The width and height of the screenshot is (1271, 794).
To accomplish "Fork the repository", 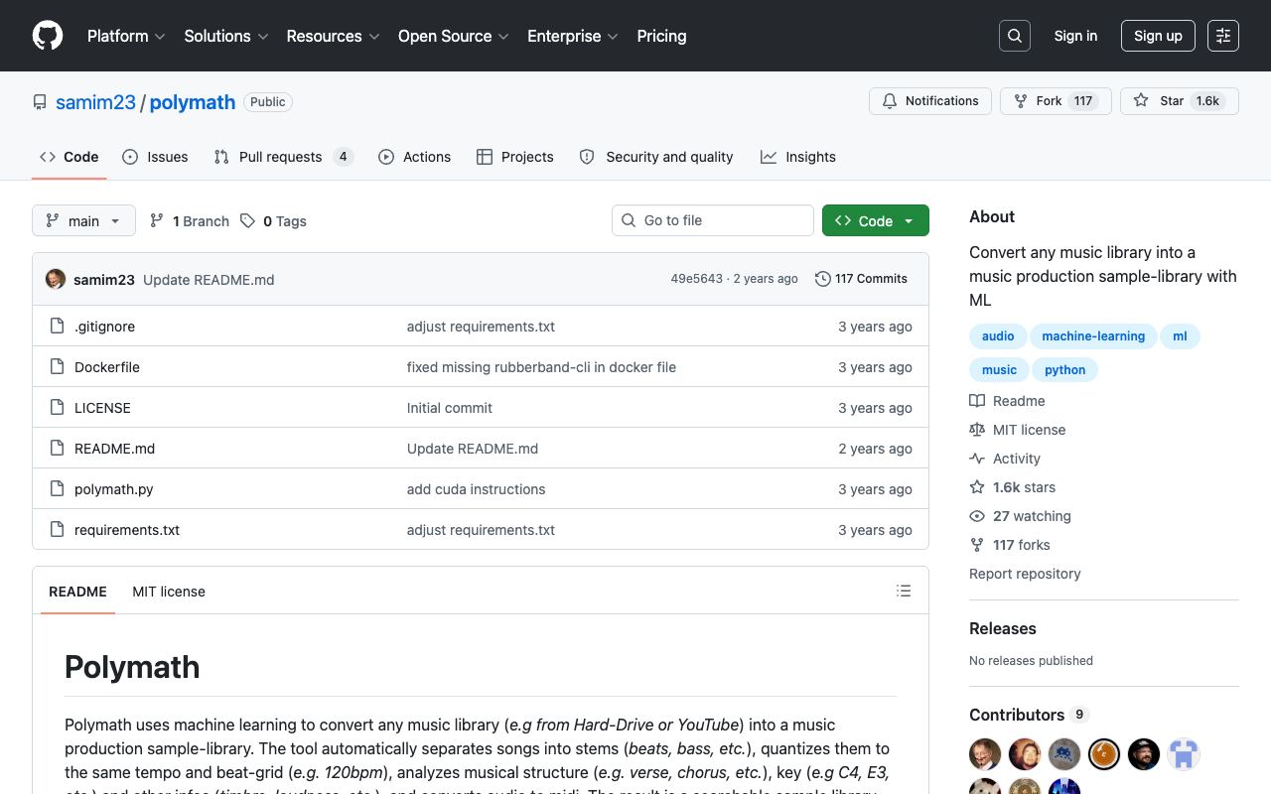I will tap(1056, 101).
